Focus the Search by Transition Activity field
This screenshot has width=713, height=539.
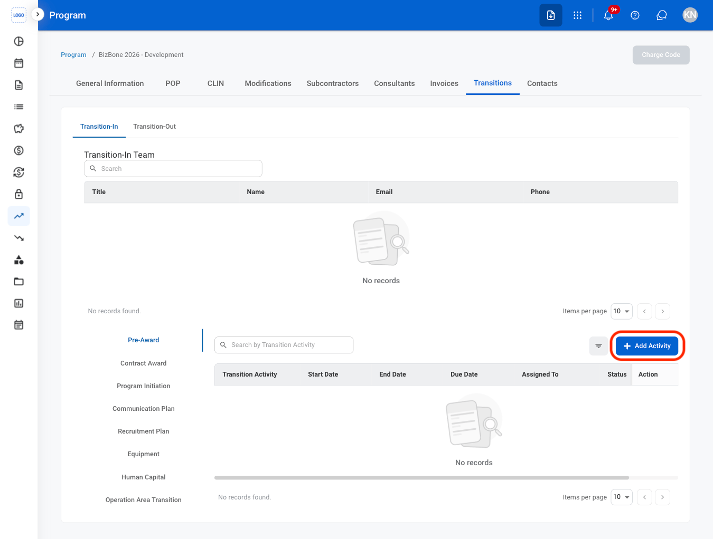[x=284, y=345]
